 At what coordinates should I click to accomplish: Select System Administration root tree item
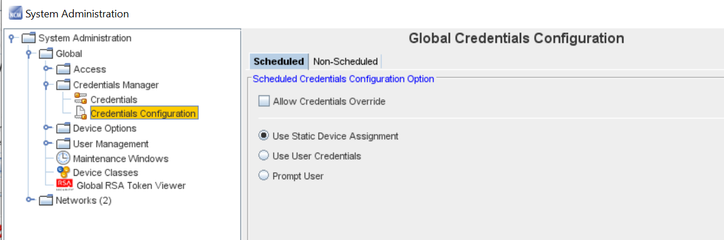[x=84, y=38]
